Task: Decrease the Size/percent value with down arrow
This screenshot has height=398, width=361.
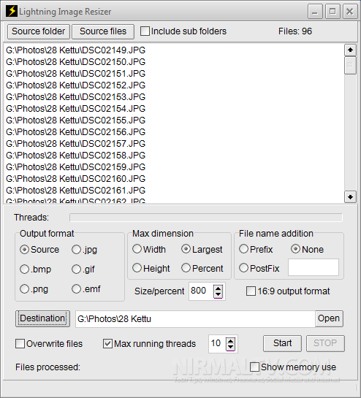Action: (218, 294)
